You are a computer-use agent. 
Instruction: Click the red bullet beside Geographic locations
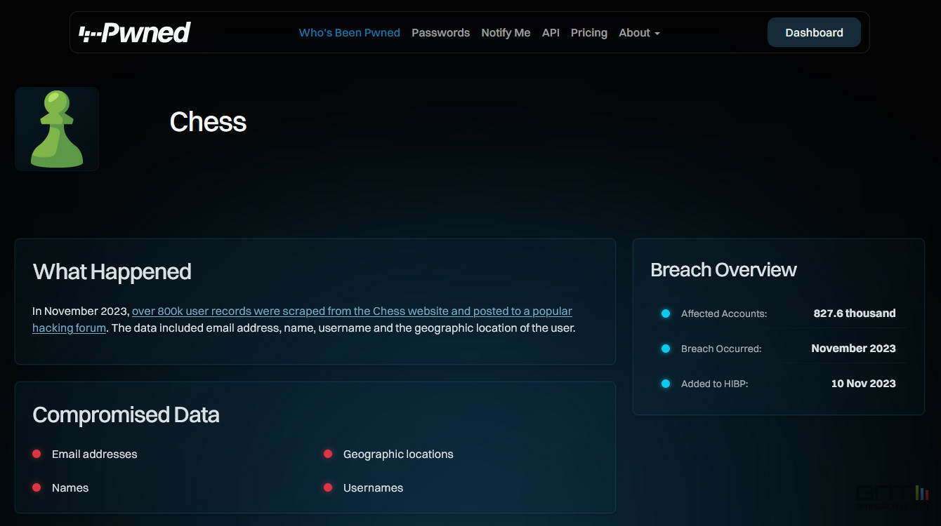pos(328,454)
